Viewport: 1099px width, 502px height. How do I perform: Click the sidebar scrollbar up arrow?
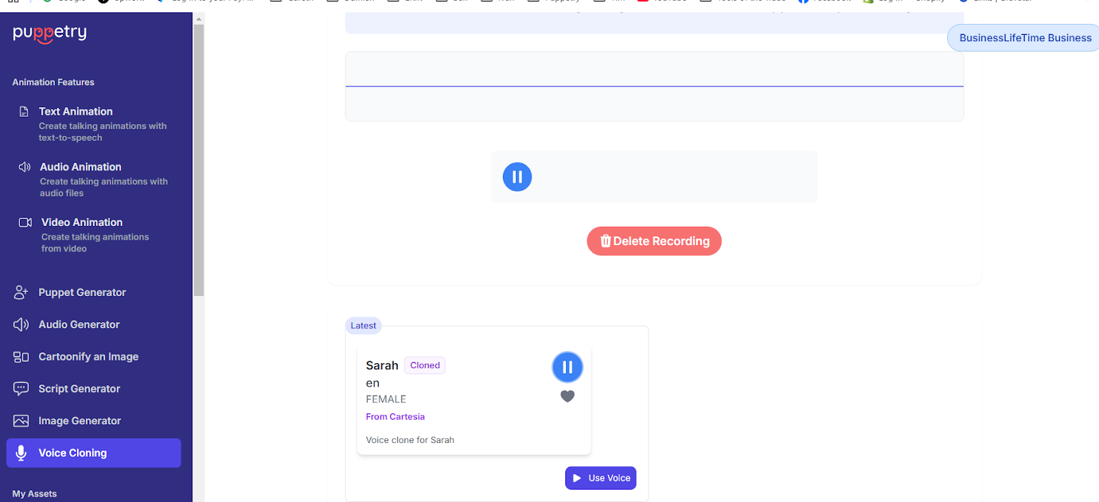click(x=199, y=19)
